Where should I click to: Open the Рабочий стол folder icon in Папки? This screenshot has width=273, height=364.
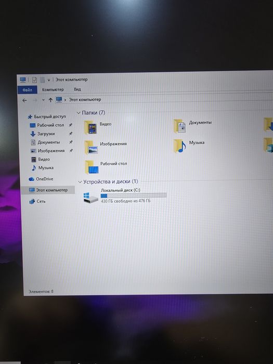92,167
